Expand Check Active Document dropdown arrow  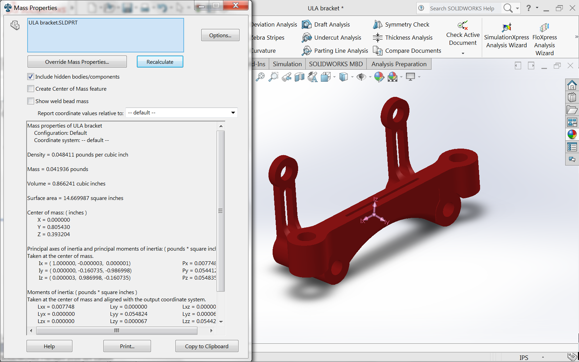coord(463,53)
